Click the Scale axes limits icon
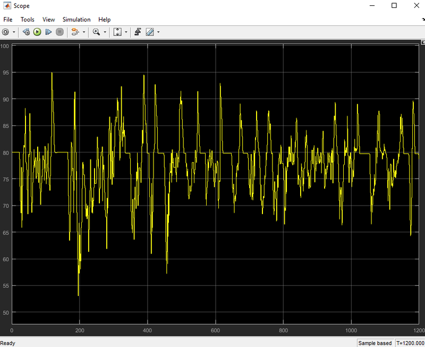 pyautogui.click(x=117, y=32)
